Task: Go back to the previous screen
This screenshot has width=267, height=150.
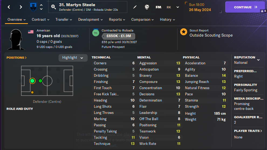Action: tap(9, 7)
